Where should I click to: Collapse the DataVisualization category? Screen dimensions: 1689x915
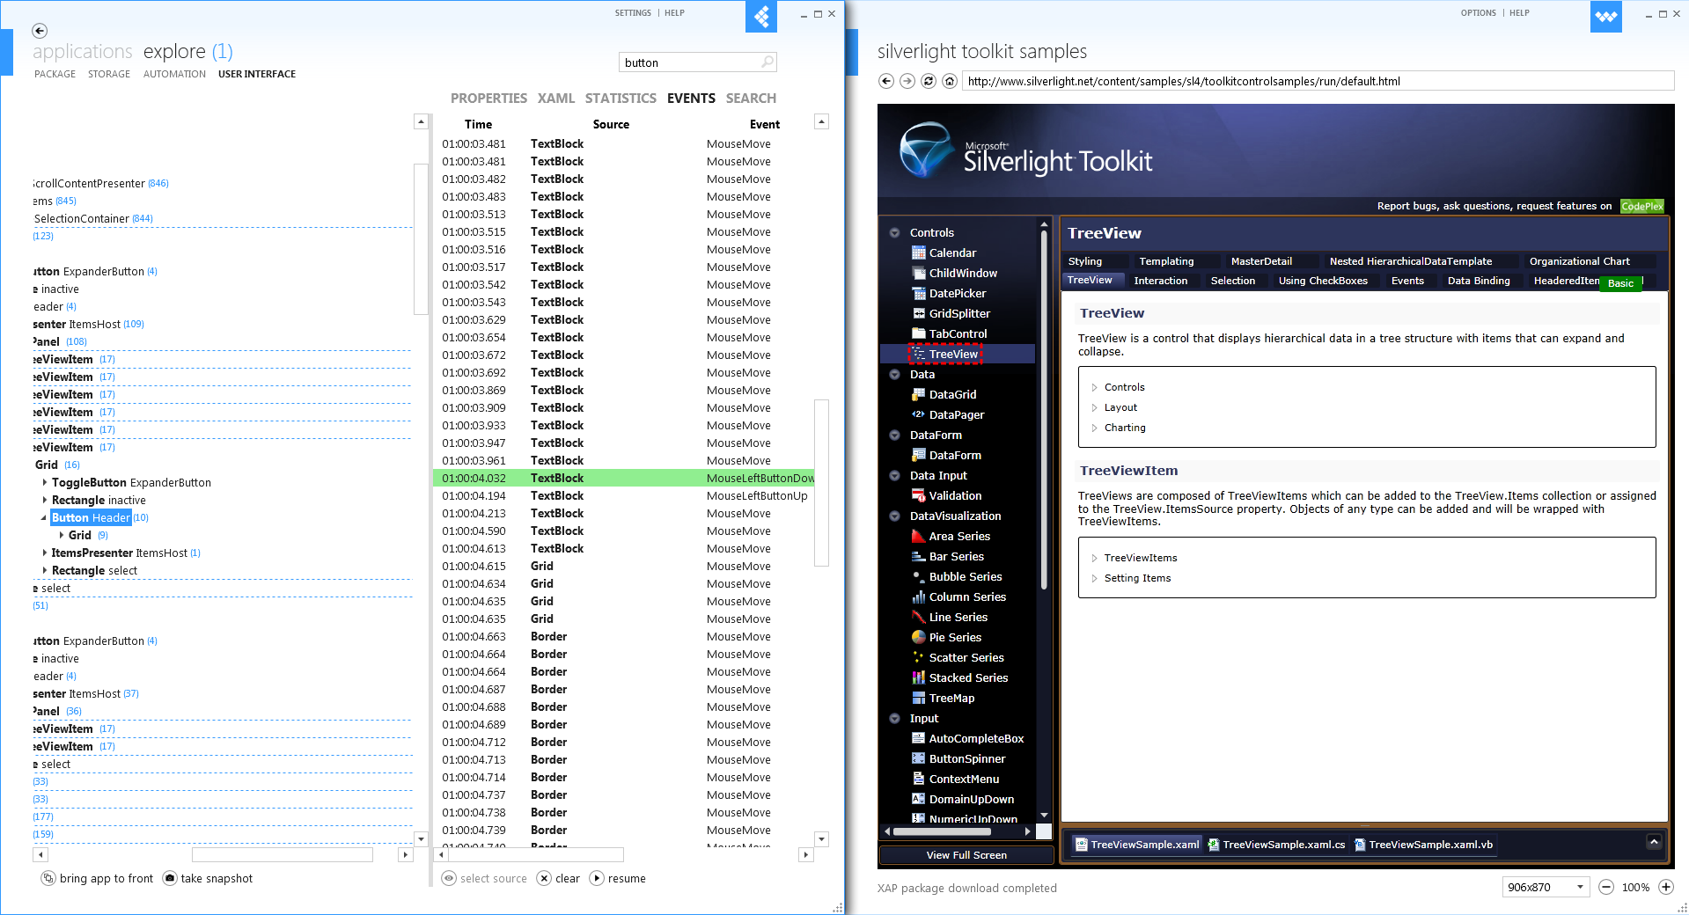tap(894, 516)
